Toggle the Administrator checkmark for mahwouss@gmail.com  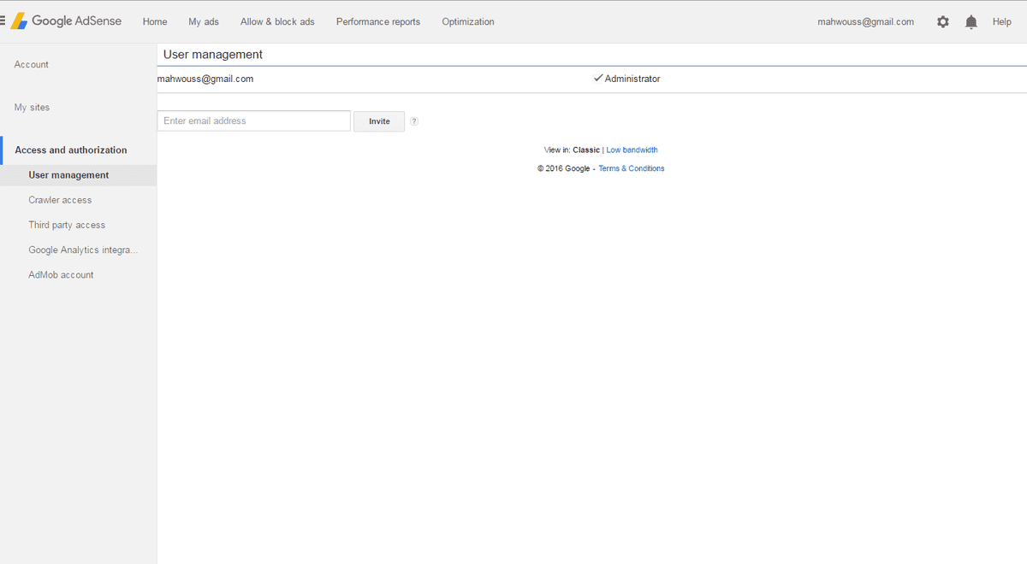tap(598, 79)
